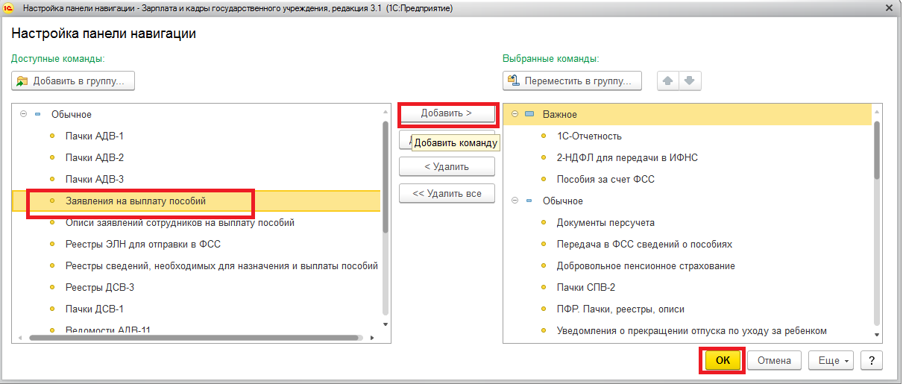Collapse the 'Важное' group in selected commands

pos(515,114)
